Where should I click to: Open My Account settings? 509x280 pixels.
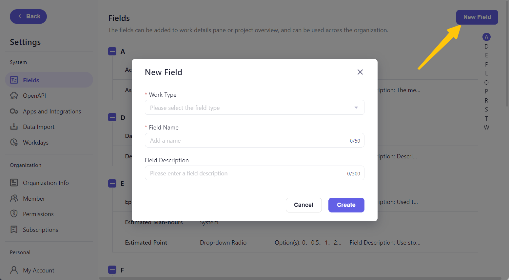click(38, 270)
